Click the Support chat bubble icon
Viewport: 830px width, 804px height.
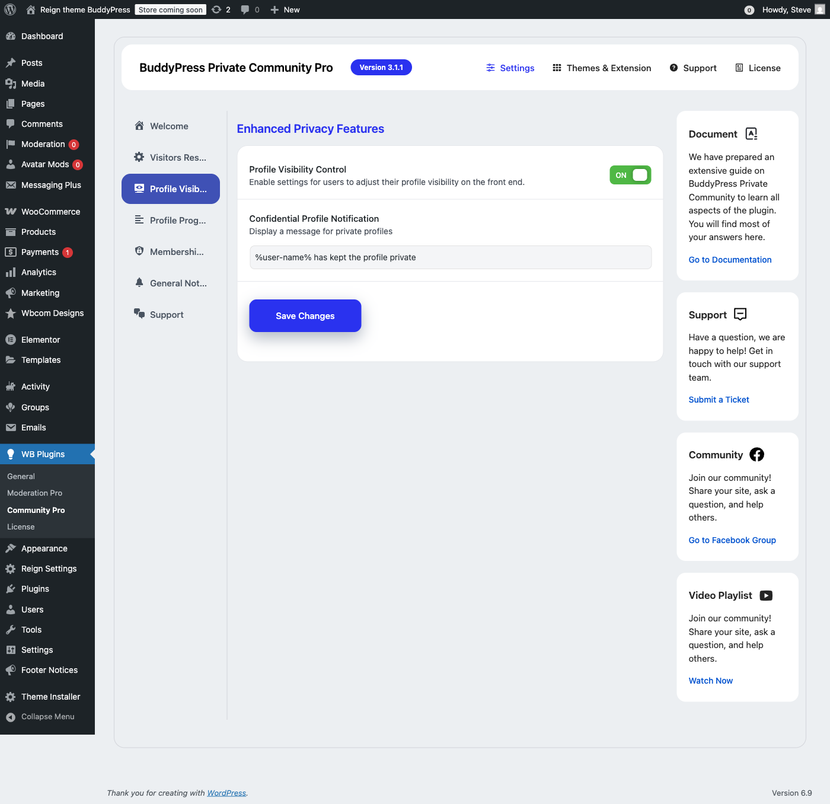pos(739,314)
